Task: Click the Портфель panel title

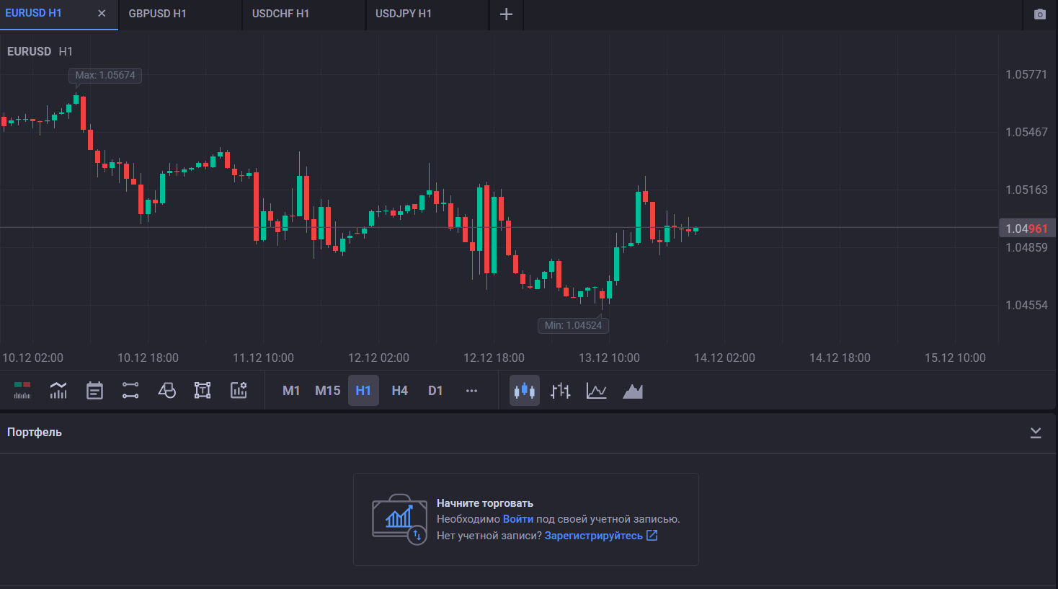Action: [x=35, y=433]
